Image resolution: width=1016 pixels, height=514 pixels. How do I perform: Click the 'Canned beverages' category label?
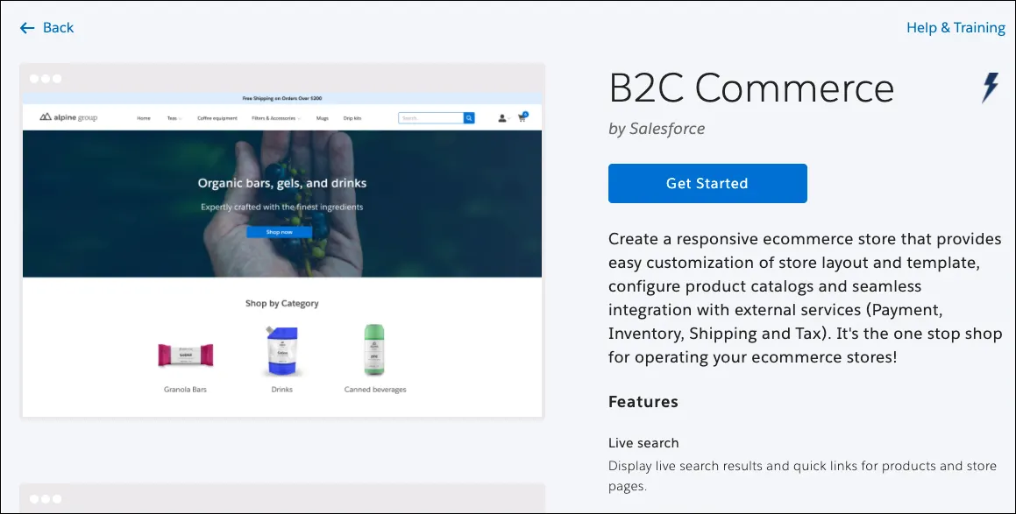375,390
